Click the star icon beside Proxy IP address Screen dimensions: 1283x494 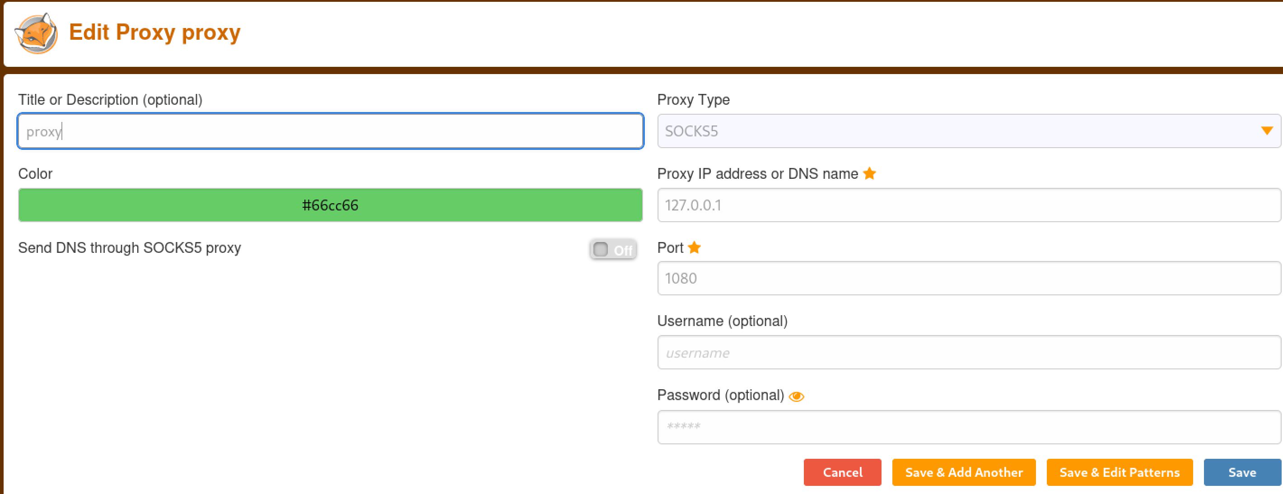coord(869,173)
